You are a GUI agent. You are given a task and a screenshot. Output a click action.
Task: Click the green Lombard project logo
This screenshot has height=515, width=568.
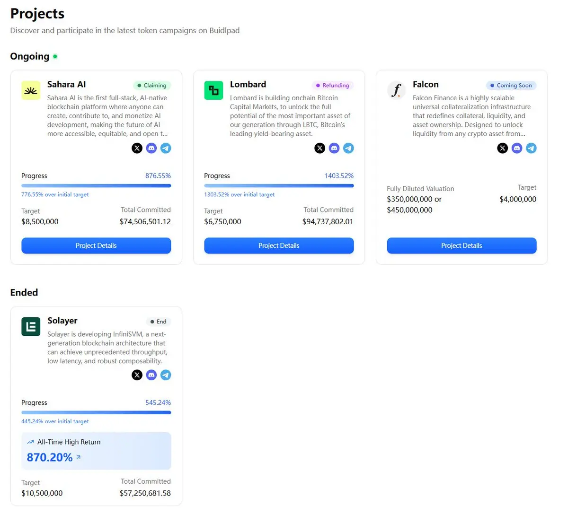tap(213, 90)
